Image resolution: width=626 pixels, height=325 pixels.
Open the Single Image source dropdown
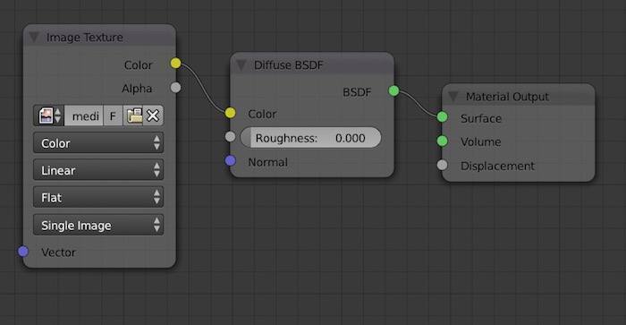(x=98, y=225)
